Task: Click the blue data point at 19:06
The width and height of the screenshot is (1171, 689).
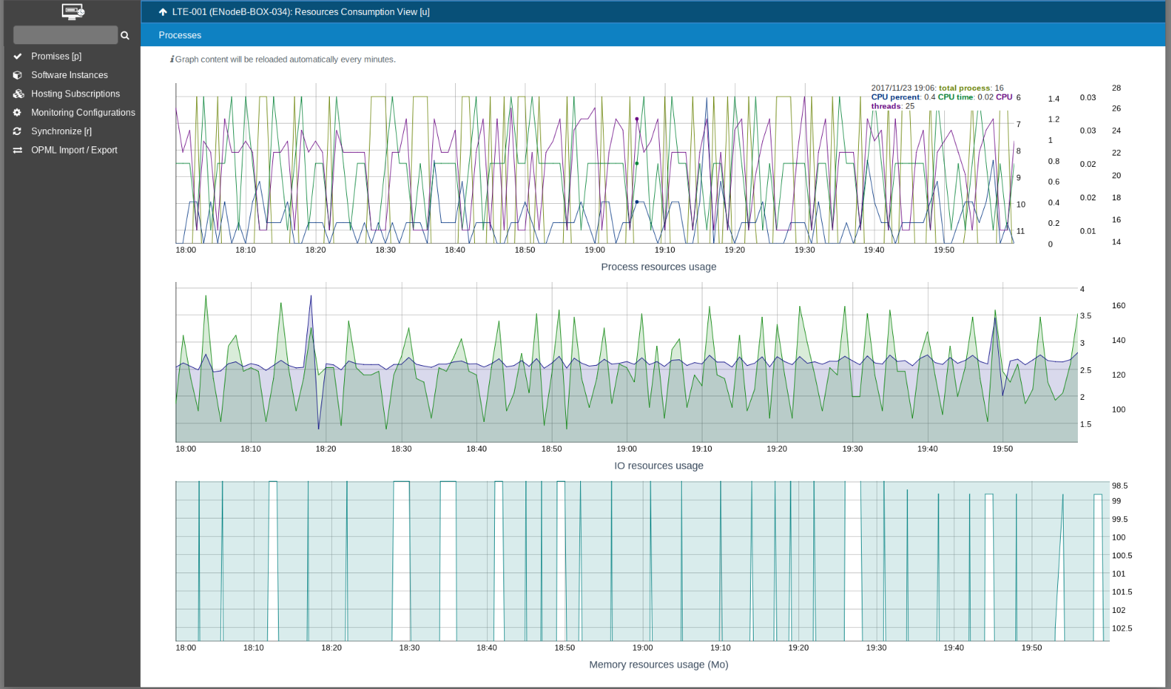Action: pos(637,202)
